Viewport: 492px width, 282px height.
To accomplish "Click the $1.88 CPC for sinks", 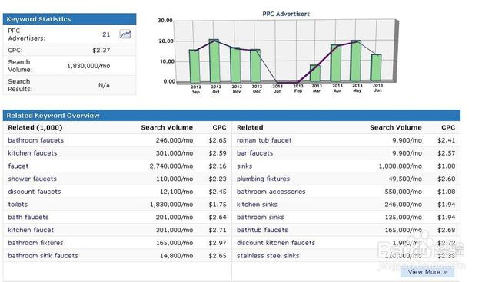I will [446, 166].
